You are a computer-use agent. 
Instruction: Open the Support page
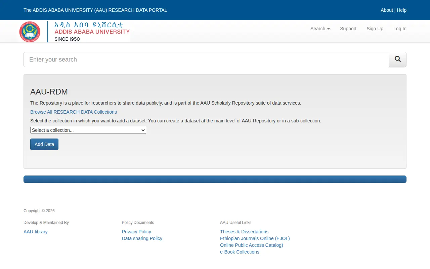click(348, 29)
